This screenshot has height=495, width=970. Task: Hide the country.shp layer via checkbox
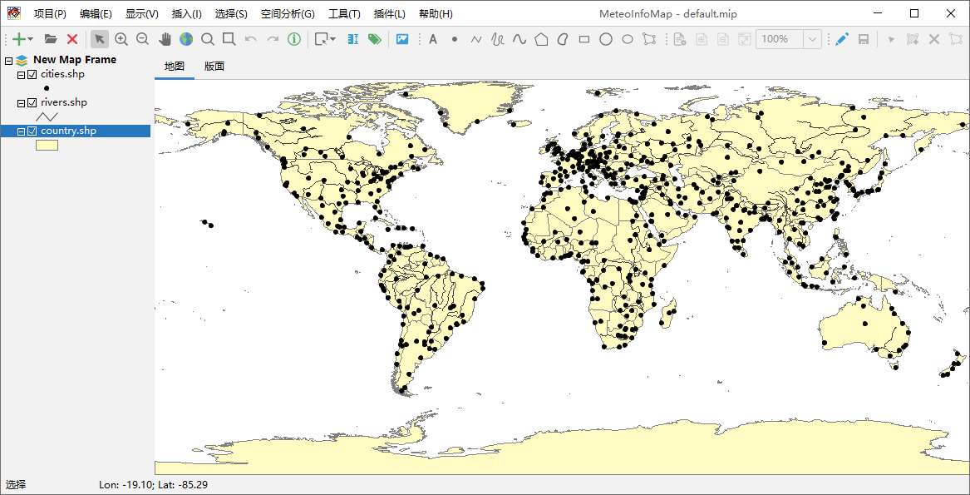32,131
